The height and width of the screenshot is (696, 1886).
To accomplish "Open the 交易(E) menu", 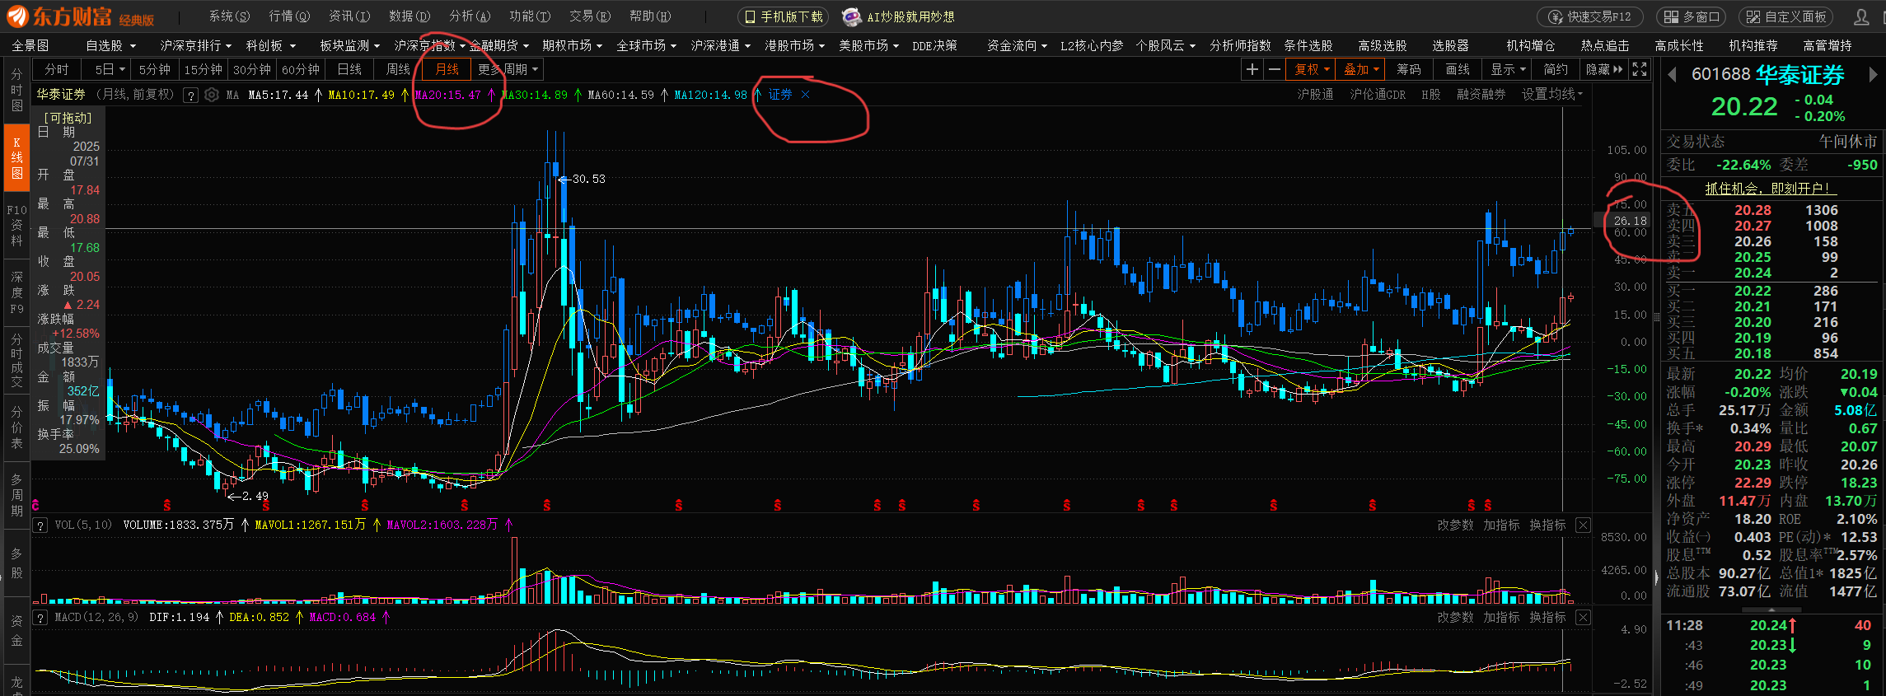I will (x=590, y=16).
